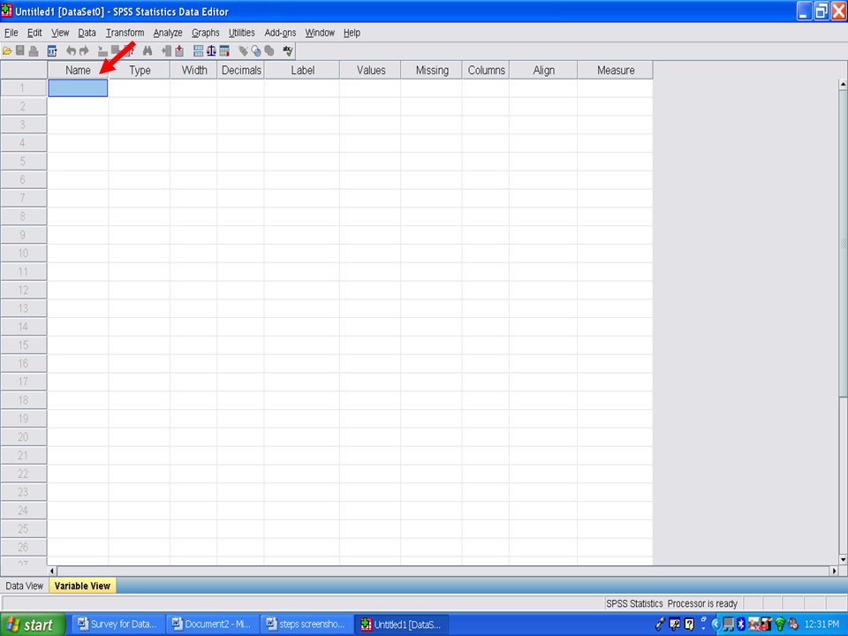Image resolution: width=848 pixels, height=636 pixels.
Task: Click the Windows Start button
Action: (33, 625)
